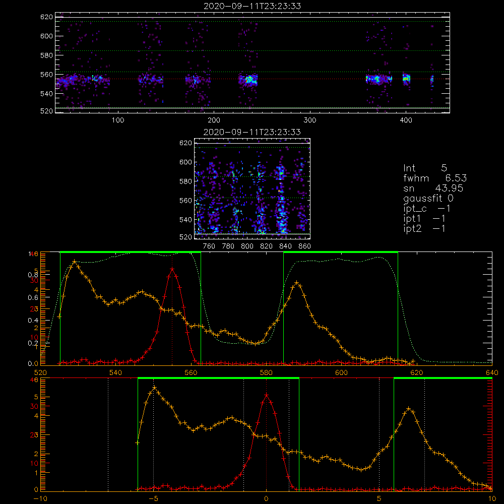Click x-axis label -5 on bottom plot
The image size is (504, 504).
pyautogui.click(x=153, y=499)
